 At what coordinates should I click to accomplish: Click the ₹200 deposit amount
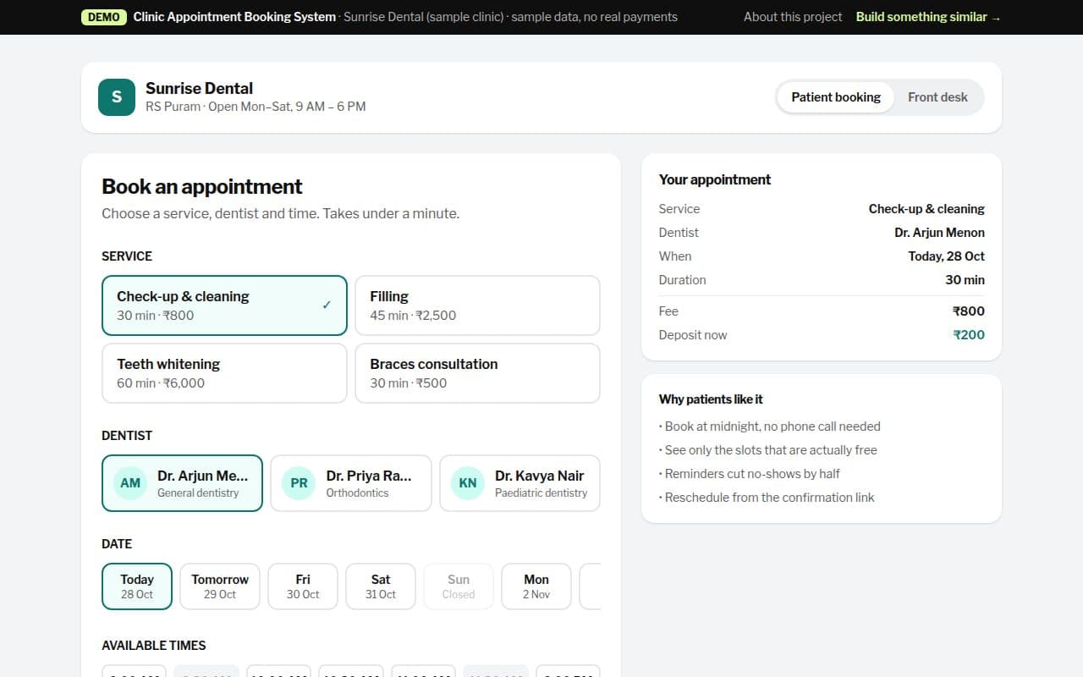(x=969, y=335)
